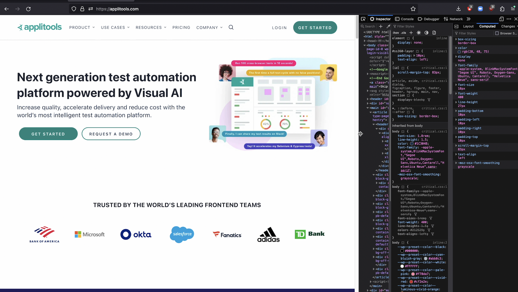Click Filter Styles field in Computed pane
The width and height of the screenshot is (518, 292).
pyautogui.click(x=473, y=33)
